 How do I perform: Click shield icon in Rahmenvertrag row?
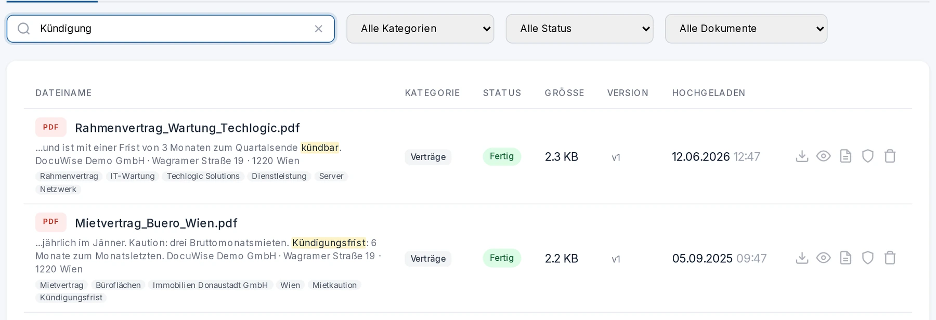click(868, 156)
